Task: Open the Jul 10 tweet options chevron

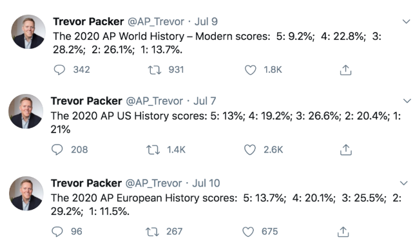Action: point(403,183)
